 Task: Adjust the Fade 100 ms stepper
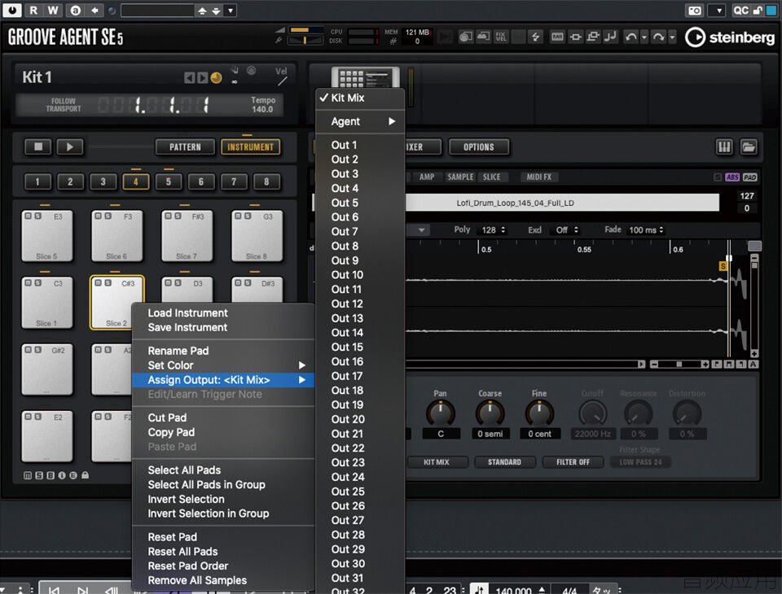(661, 229)
